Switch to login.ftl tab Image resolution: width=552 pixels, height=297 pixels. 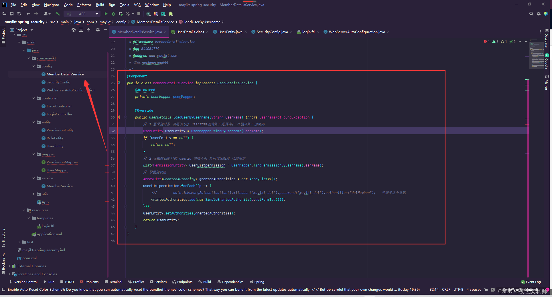(308, 32)
